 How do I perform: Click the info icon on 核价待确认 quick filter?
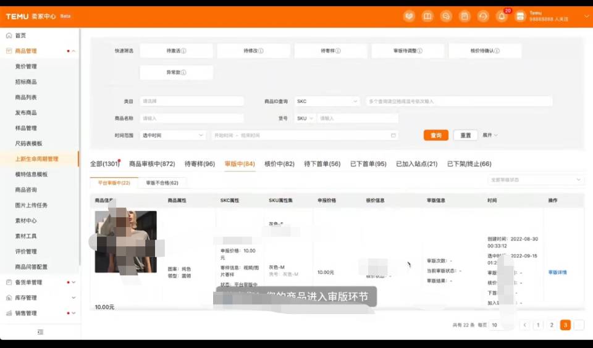497,51
